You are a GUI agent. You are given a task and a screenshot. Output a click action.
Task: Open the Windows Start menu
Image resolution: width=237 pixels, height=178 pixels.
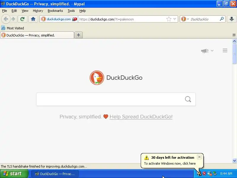(x=14, y=174)
